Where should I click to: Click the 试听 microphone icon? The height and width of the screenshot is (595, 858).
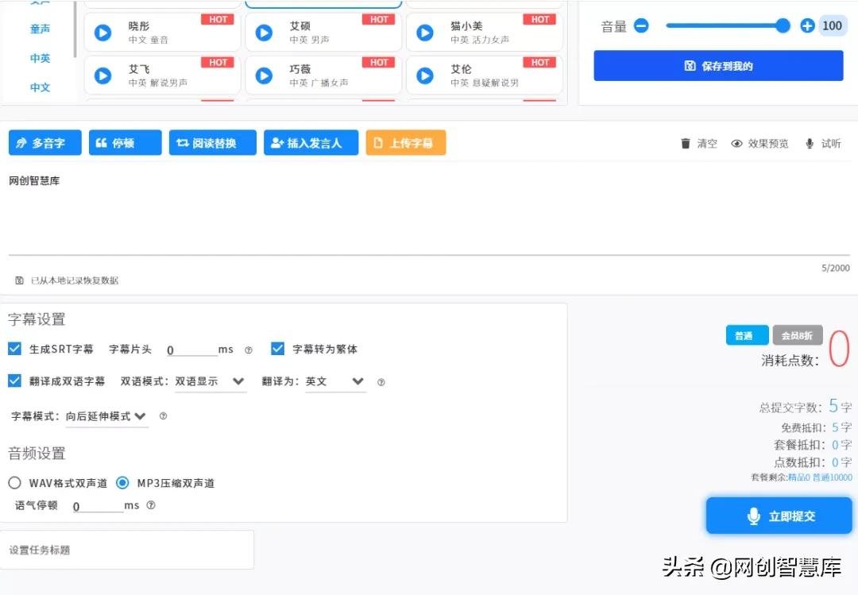point(811,144)
